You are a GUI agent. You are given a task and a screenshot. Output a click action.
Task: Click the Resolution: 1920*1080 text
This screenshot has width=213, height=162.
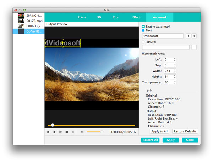click(x=164, y=99)
